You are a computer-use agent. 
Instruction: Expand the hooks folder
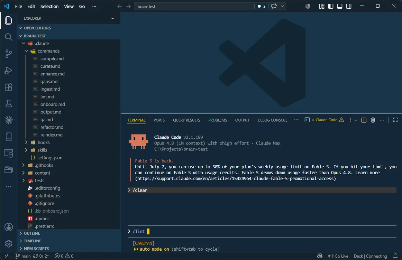tap(44, 142)
